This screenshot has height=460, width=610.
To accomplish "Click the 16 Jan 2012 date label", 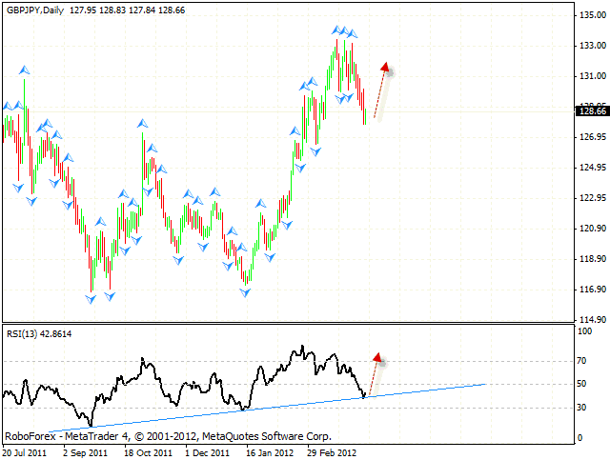I will point(271,452).
